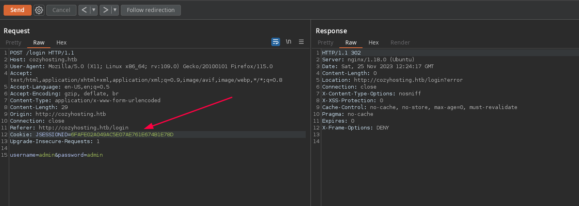Viewport: 579px width, 206px height.
Task: Toggle show non-printable characters (\n) icon
Action: [x=288, y=42]
